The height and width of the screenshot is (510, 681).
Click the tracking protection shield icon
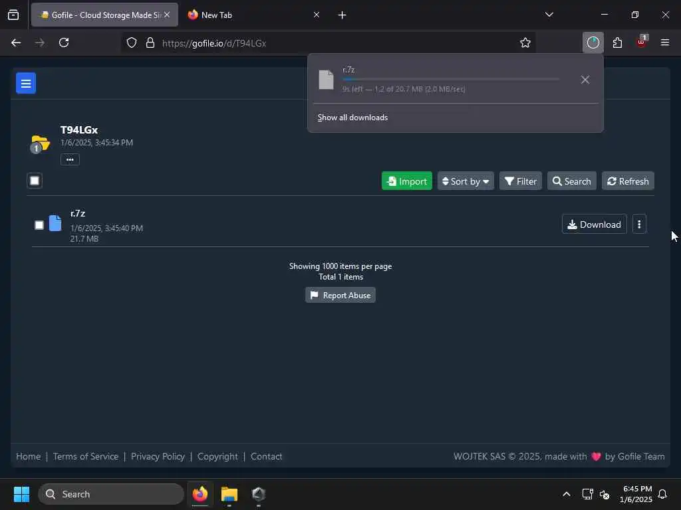pyautogui.click(x=132, y=42)
